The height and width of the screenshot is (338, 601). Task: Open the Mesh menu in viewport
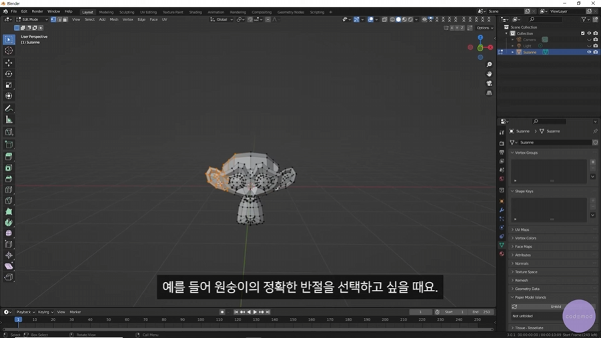[114, 19]
